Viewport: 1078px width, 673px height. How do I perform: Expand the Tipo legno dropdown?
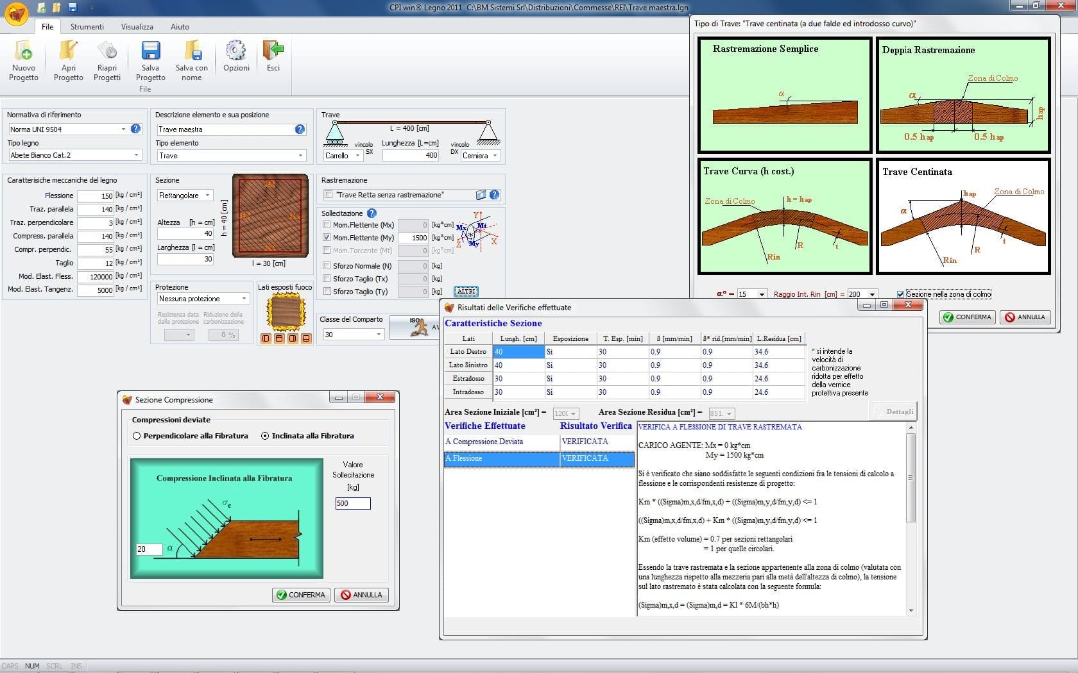[136, 155]
